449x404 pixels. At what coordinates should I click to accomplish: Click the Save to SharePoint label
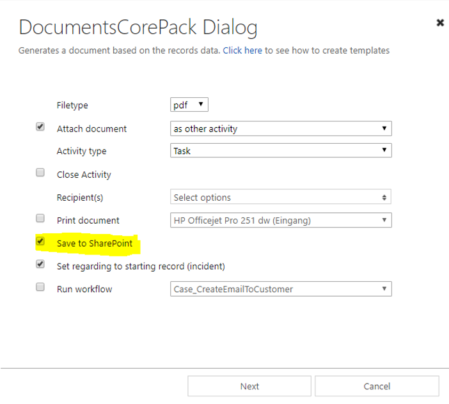[95, 244]
